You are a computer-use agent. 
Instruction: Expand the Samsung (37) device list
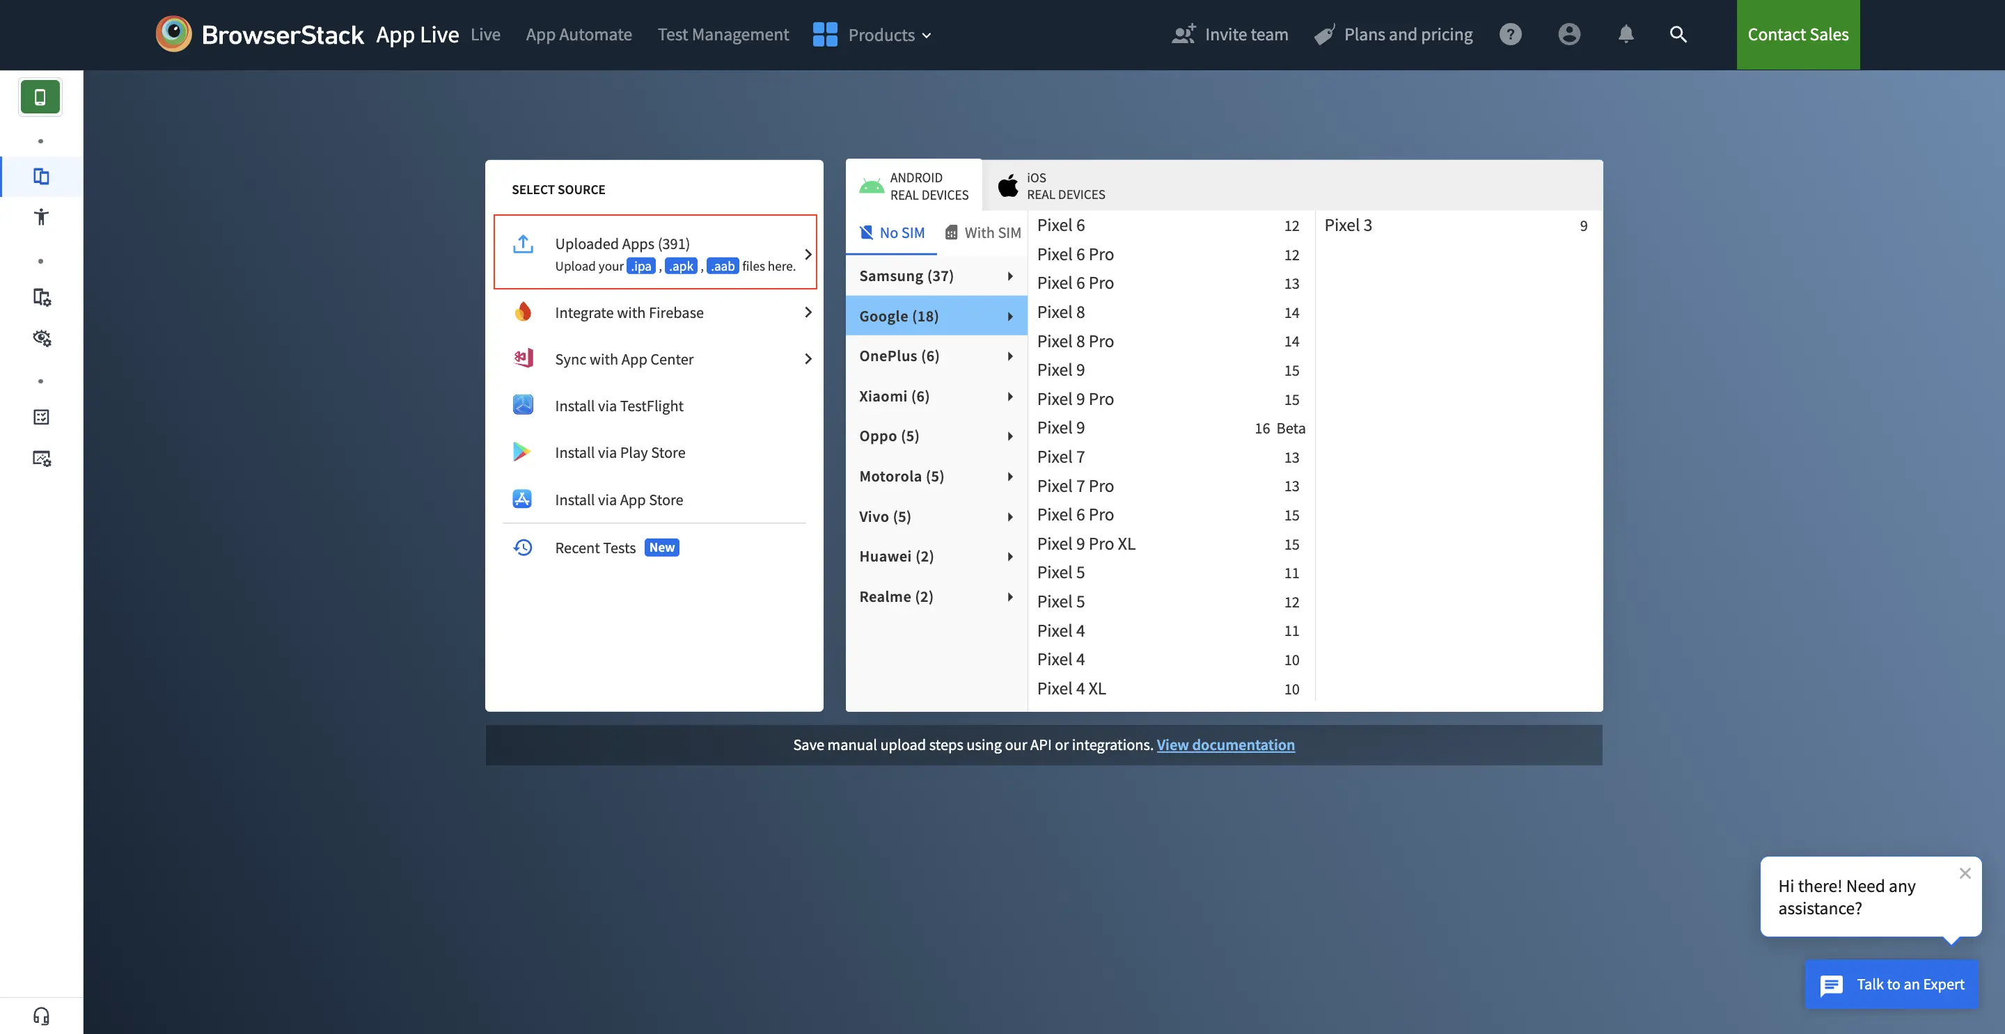click(x=936, y=276)
